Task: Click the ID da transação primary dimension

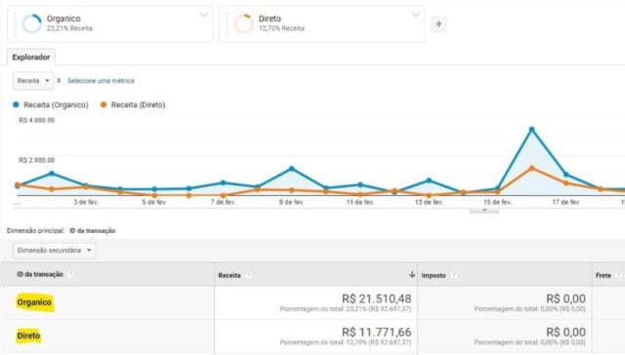Action: [93, 231]
